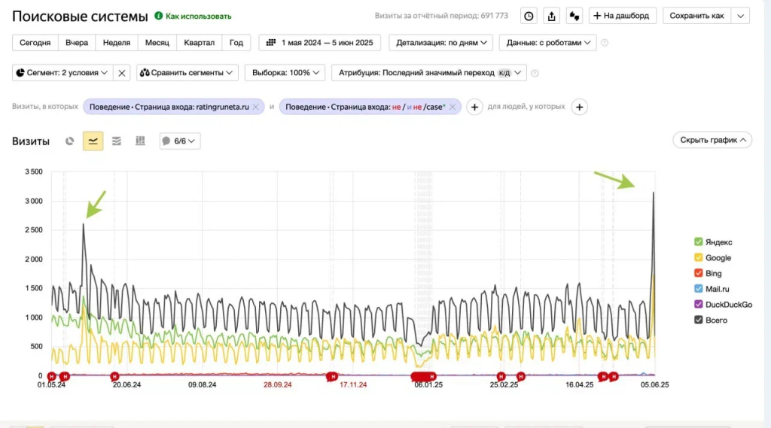
Task: Open the date range picker field
Action: pos(320,43)
